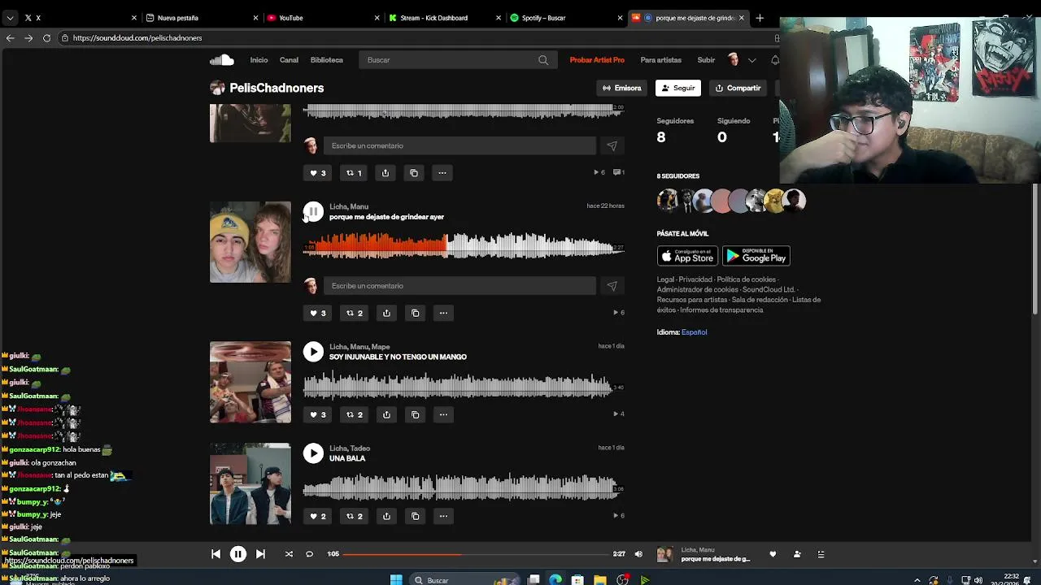
Task: Open the play queue list icon
Action: tap(821, 554)
